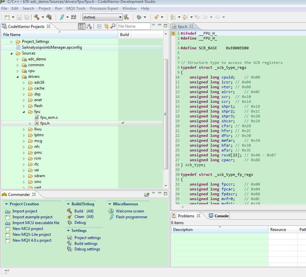Image resolution: width=306 pixels, height=277 pixels.
Task: Click the Link with Editor arrows icon
Action: (x=106, y=26)
